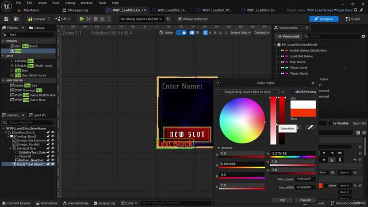This screenshot has height=207, width=368.
Task: Open Viewmodels panel settings gear
Action: click(x=363, y=36)
